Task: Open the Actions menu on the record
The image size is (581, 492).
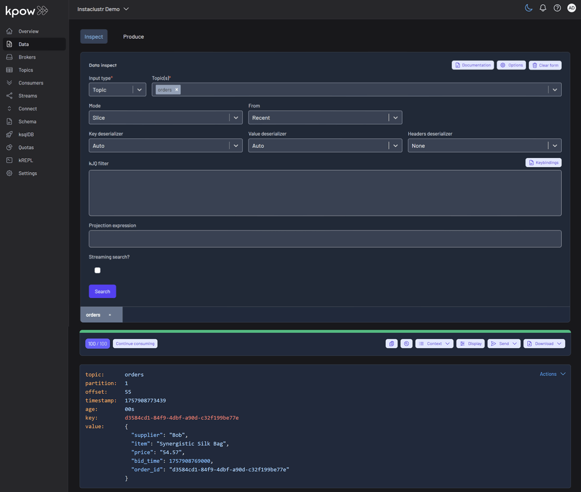Action: (552, 374)
